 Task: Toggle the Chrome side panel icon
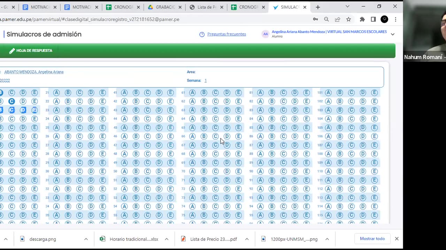[x=373, y=19]
